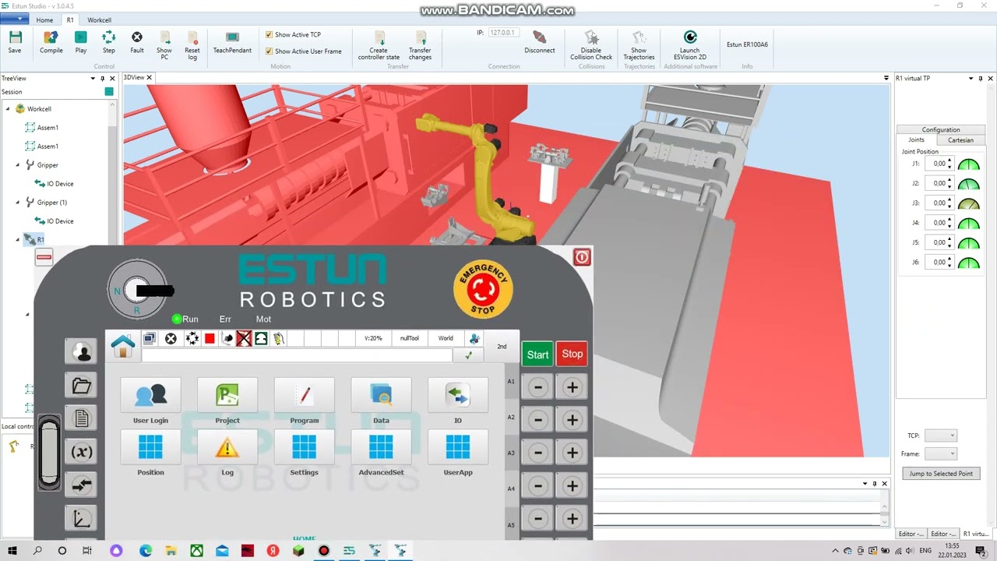Collapse the Workcell tree node
This screenshot has height=561, width=997.
8,109
